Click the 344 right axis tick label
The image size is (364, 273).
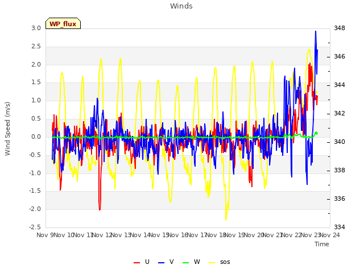point(340,85)
